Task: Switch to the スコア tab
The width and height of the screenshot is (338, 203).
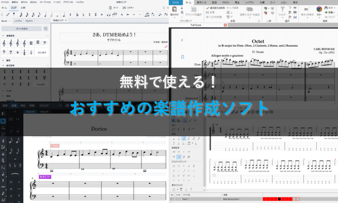Action: tap(14, 8)
